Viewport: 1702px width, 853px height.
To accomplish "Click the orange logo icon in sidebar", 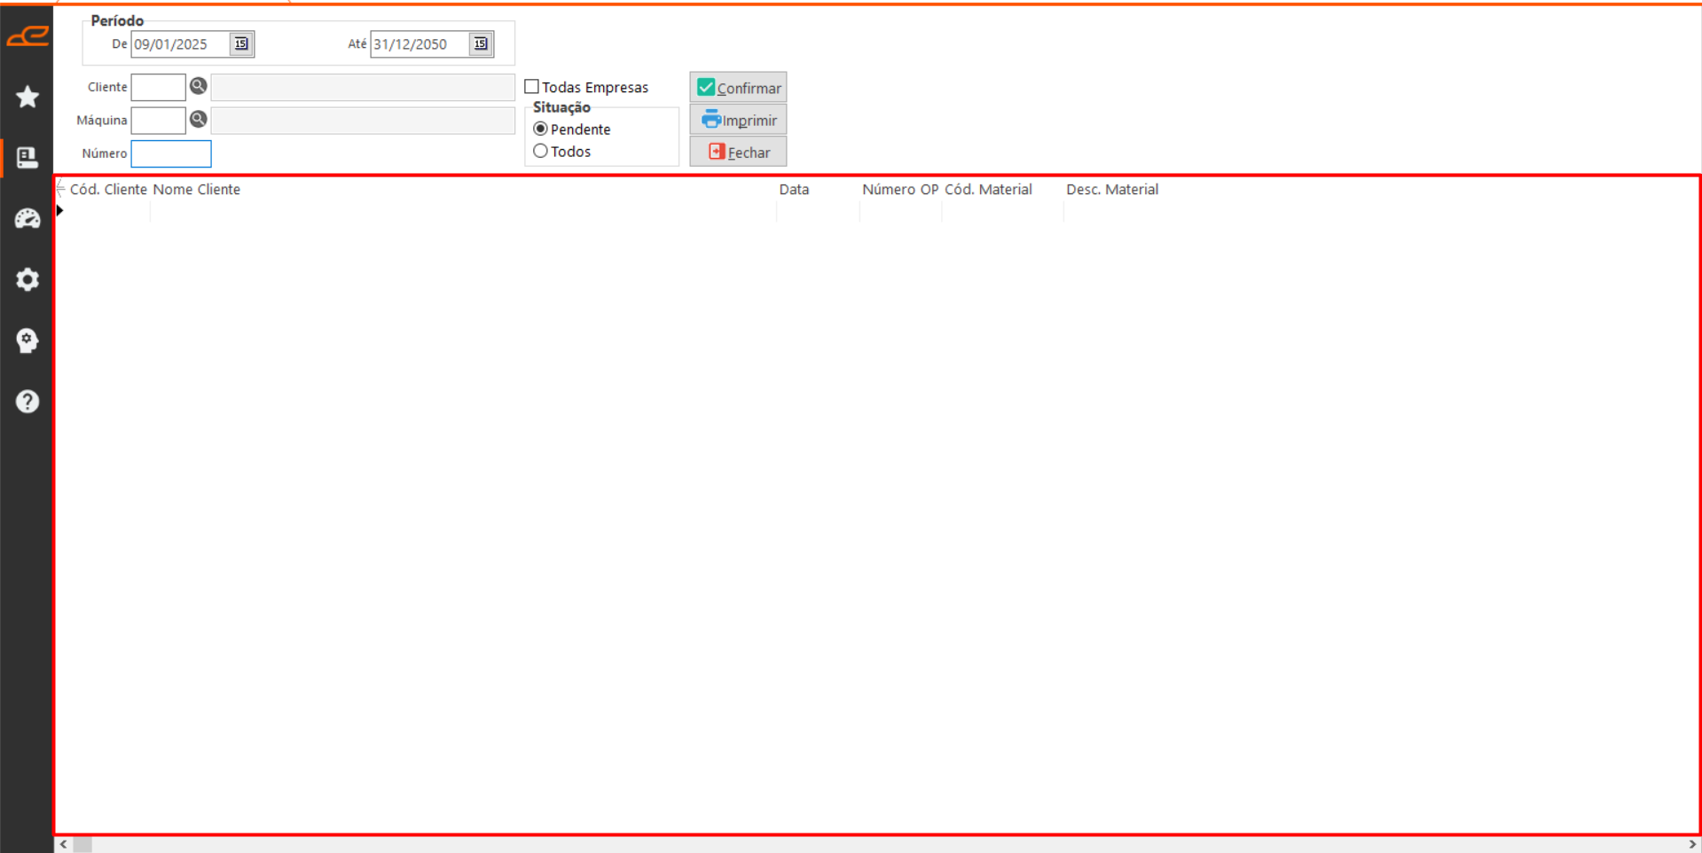I will point(27,36).
